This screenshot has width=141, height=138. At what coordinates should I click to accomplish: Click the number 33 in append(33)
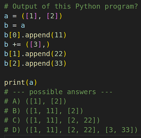tap(59, 63)
